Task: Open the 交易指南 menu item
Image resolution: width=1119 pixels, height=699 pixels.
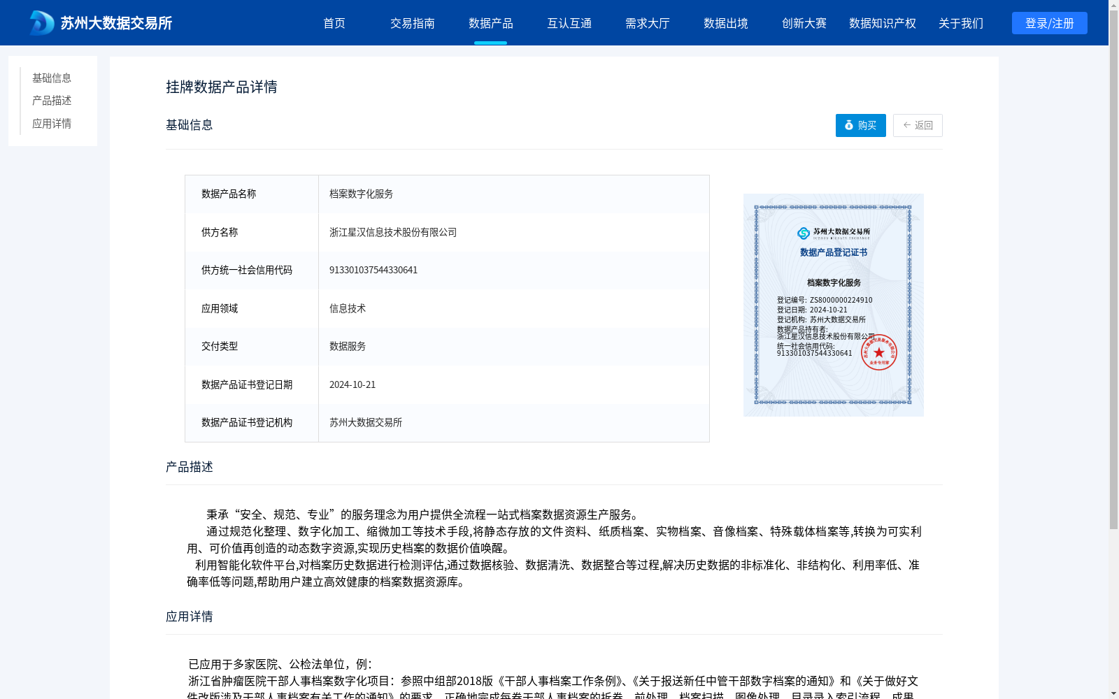Action: coord(413,23)
